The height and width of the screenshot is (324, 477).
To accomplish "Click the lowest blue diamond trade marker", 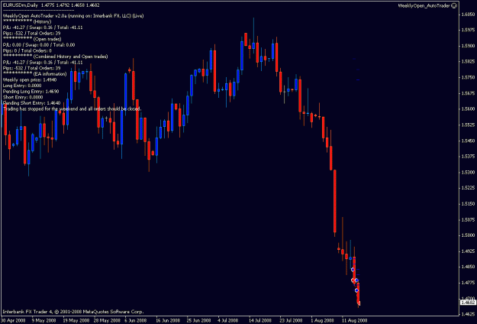I will (356, 290).
